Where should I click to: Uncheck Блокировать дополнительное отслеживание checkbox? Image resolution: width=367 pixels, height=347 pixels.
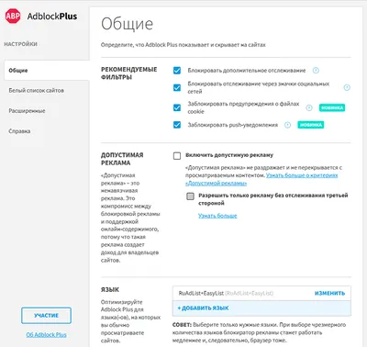tap(177, 71)
